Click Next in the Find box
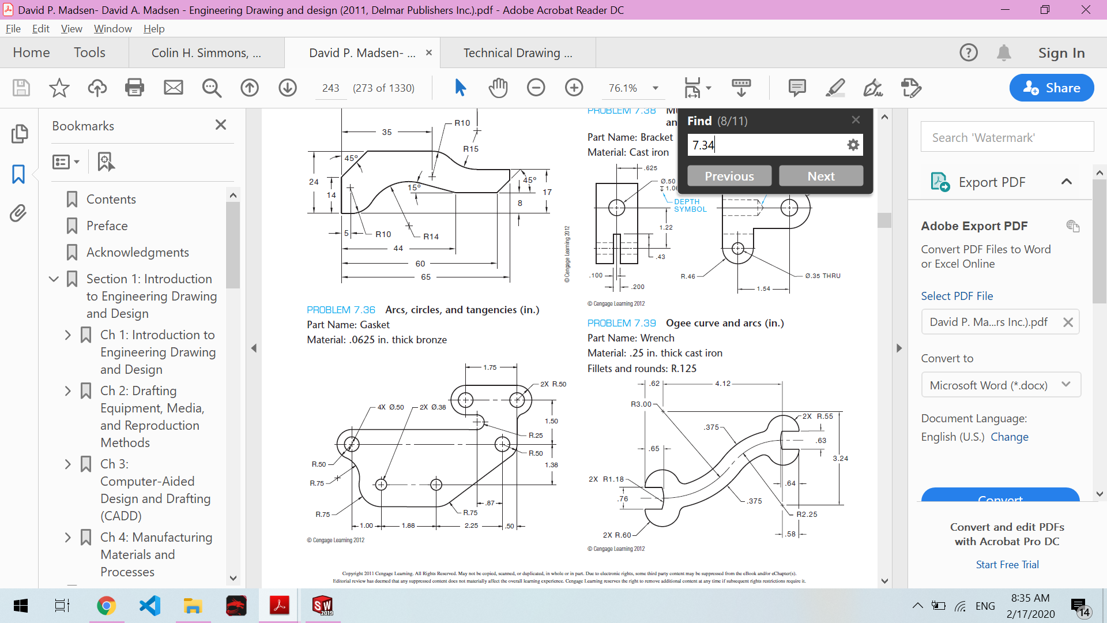 click(x=820, y=176)
